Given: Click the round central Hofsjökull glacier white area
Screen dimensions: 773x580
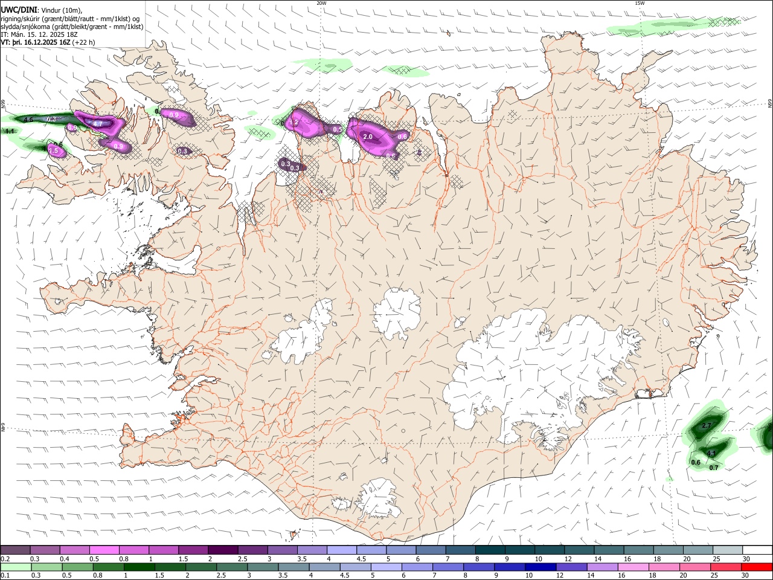Looking at the screenshot, I should click(x=397, y=312).
